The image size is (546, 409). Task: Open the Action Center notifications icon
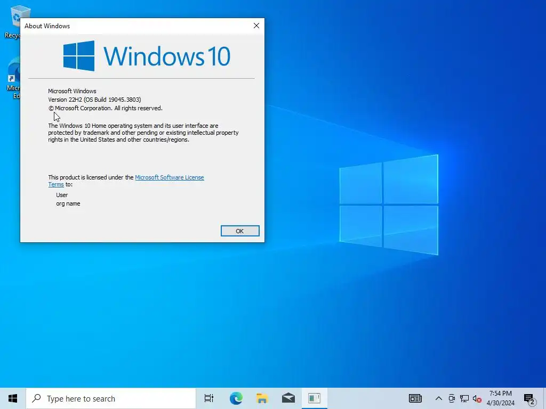(x=529, y=399)
